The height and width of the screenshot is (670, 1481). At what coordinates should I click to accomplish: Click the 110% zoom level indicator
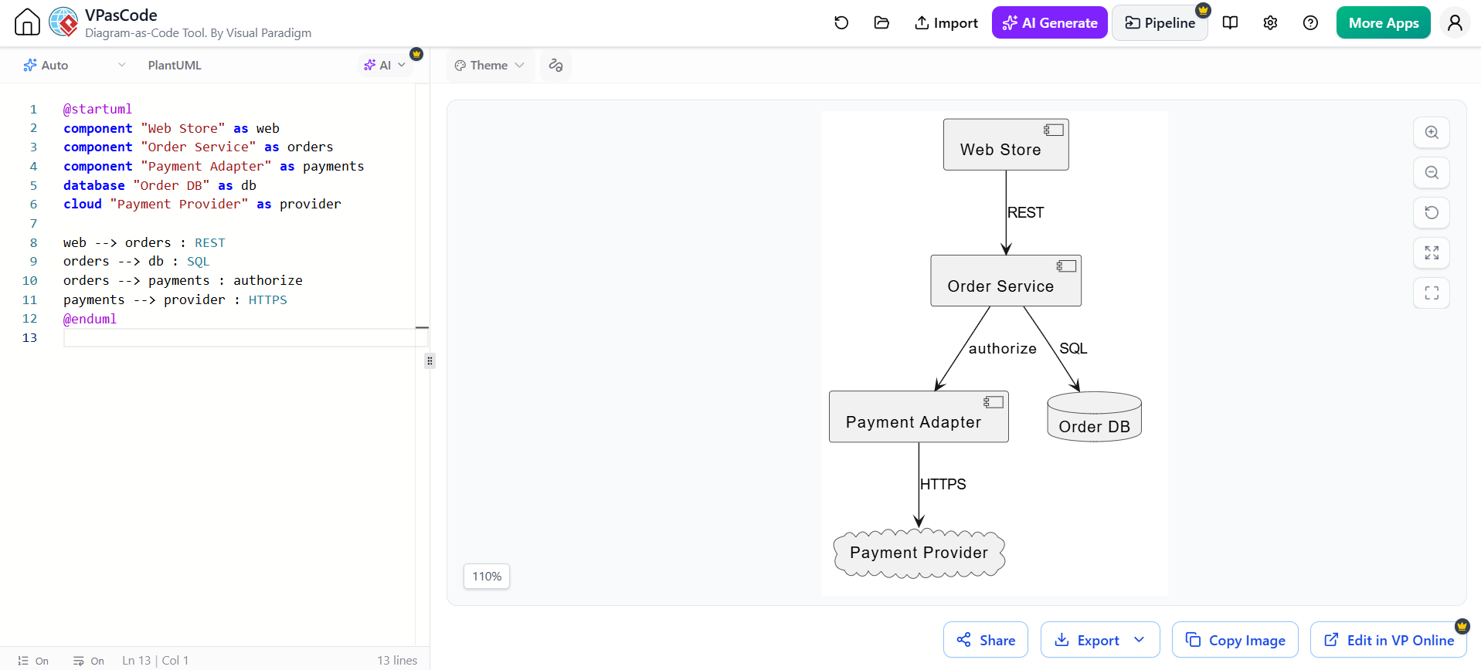pos(487,576)
